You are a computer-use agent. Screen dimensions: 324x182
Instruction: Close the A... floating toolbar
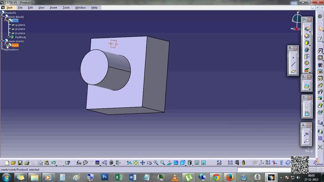pyautogui.click(x=309, y=125)
